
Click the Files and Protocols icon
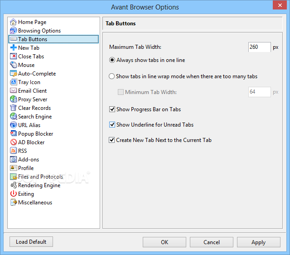tap(13, 177)
